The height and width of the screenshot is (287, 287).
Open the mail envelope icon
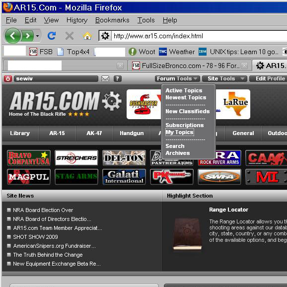click(105, 79)
